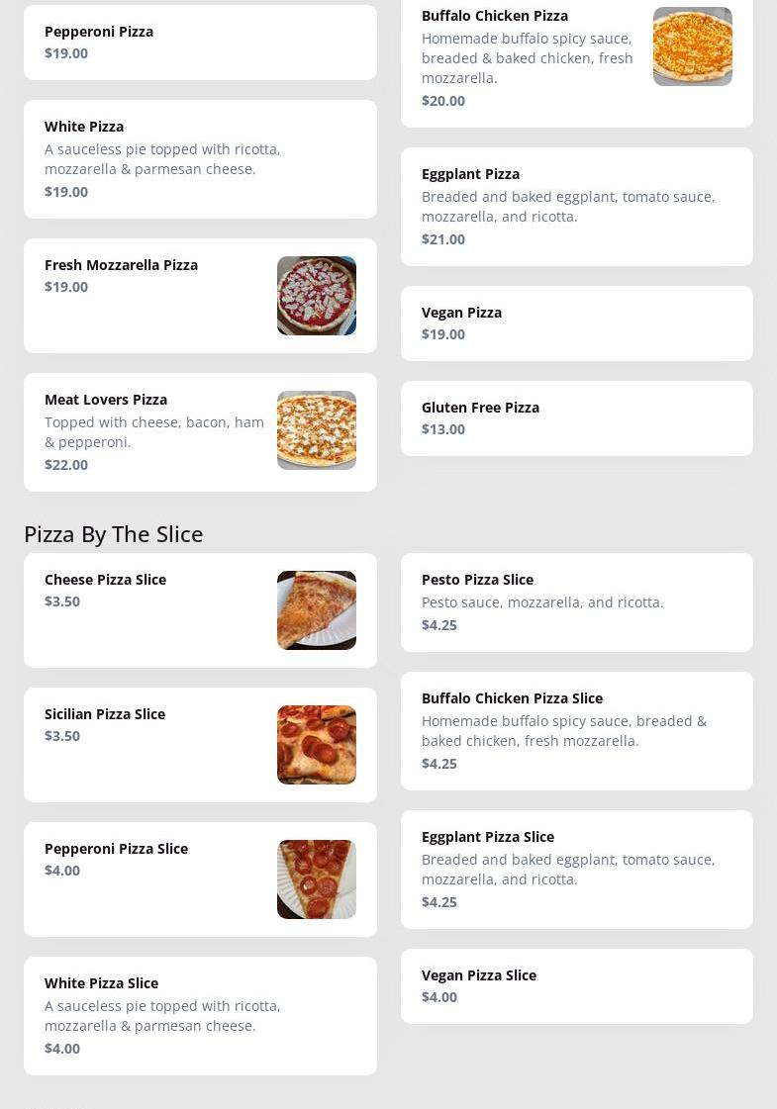Click the Vegan Pizza Slice item
Screen dimensions: 777x1109
point(576,986)
